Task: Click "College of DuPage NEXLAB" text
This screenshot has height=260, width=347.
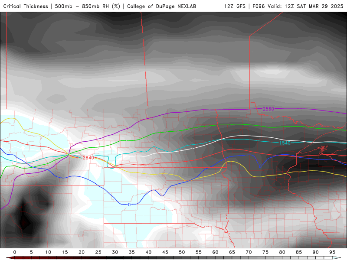Action: [x=161, y=6]
